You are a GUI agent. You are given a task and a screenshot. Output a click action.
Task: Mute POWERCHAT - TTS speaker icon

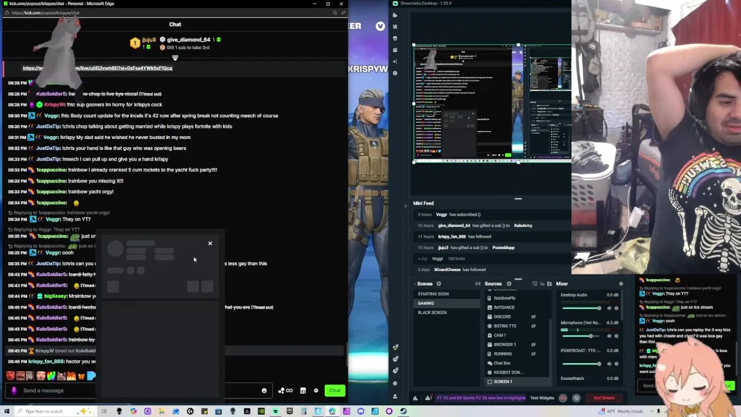pos(609,364)
